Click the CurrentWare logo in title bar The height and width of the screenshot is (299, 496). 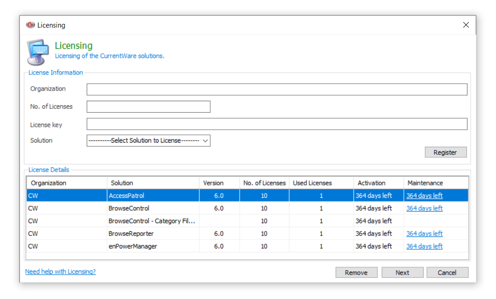point(30,25)
